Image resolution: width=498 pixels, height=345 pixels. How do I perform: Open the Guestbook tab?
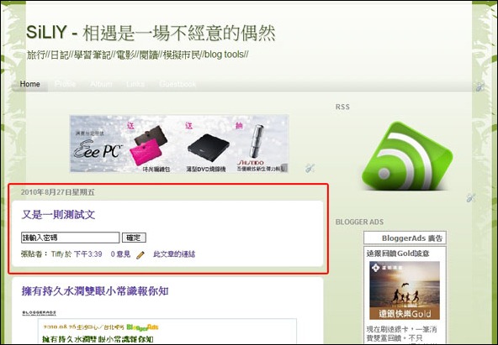click(x=177, y=84)
